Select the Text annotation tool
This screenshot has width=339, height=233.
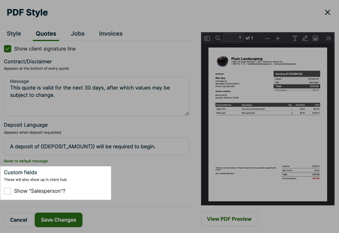(295, 38)
